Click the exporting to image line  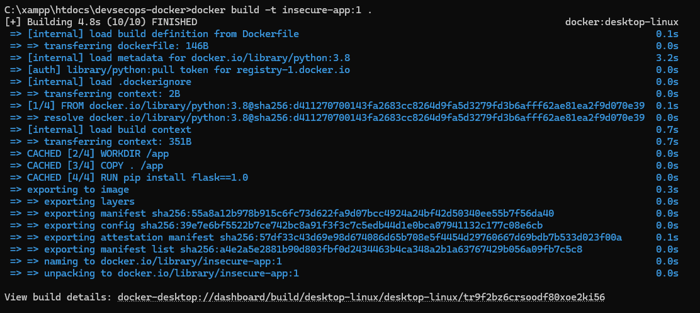tap(77, 189)
